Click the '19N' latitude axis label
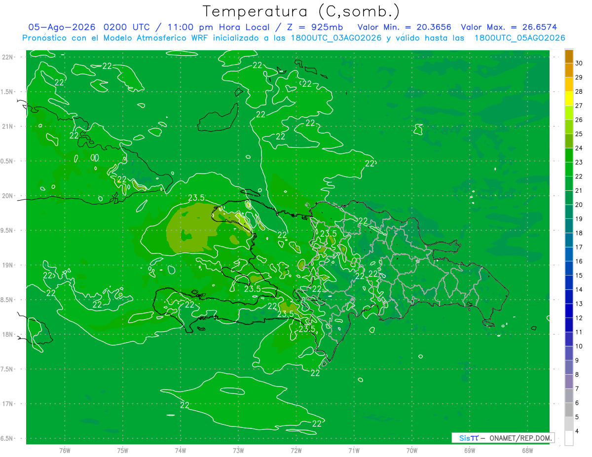Screen dimensions: 592x457 tap(7, 265)
